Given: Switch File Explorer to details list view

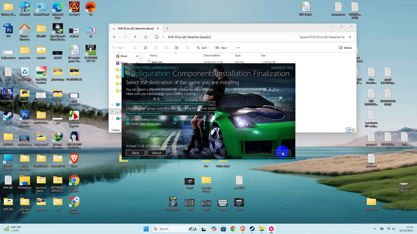Looking at the screenshot, I should (348, 130).
